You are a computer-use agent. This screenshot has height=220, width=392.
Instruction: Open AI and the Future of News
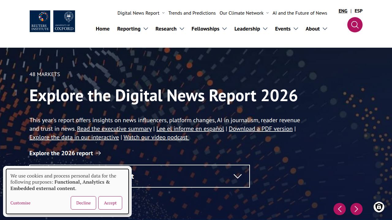[300, 13]
